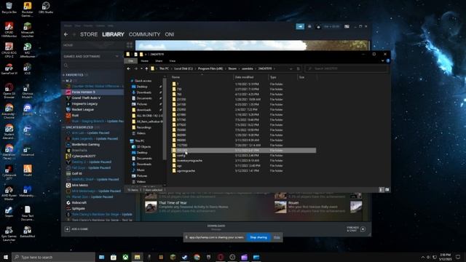Select Rocket League in Steam library
Image resolution: width=466 pixels, height=262 pixels.
pos(82,110)
